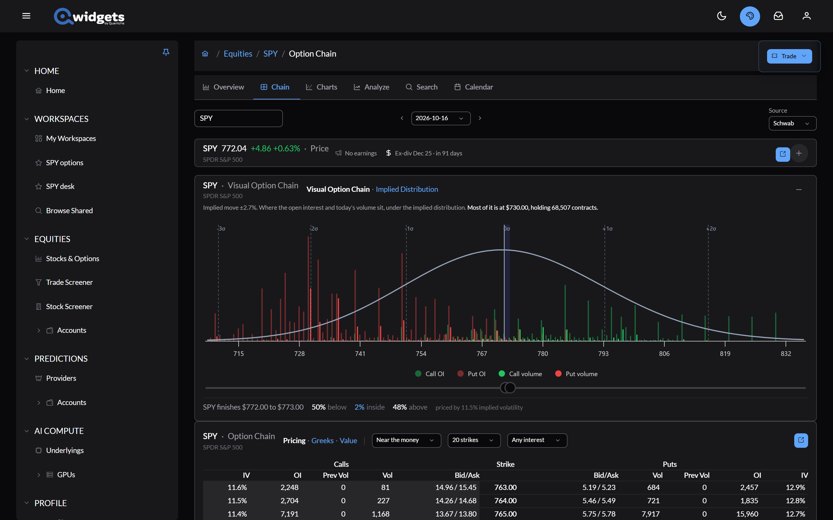833x520 pixels.
Task: Open the 20 strikes dropdown
Action: pos(474,440)
